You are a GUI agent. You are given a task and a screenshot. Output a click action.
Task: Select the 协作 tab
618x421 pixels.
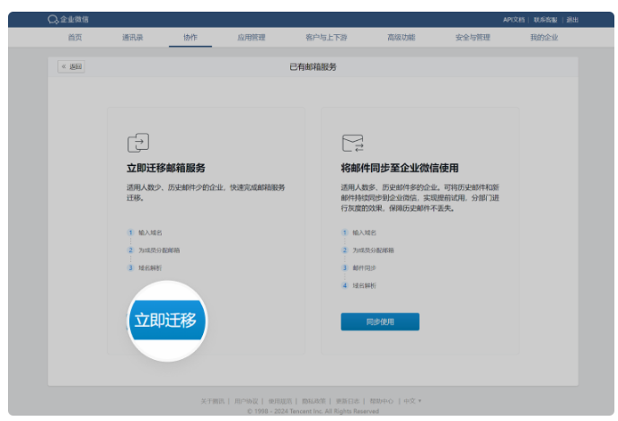click(190, 38)
